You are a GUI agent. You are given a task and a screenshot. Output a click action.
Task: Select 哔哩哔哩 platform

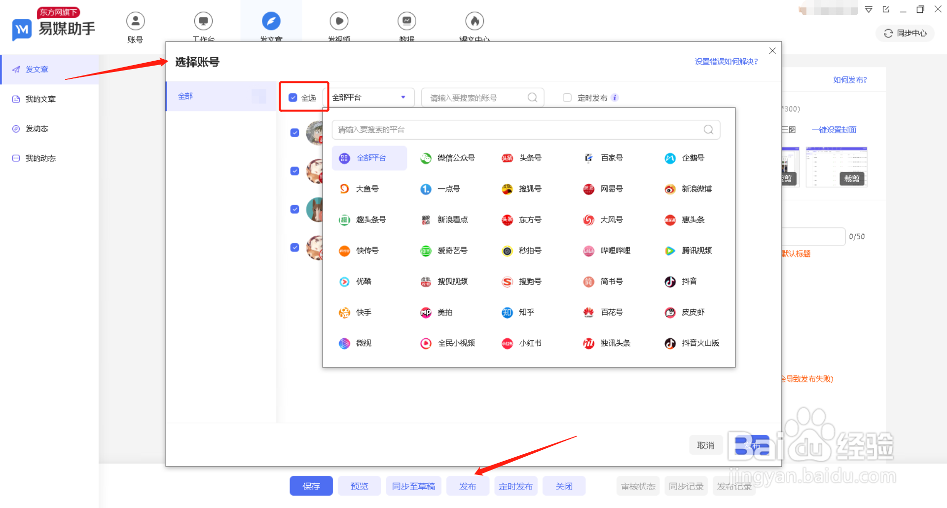coord(607,251)
